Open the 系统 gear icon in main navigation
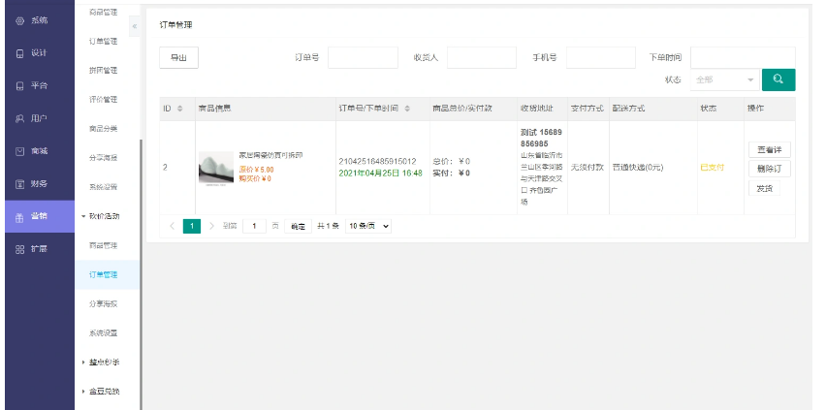Viewport: 826px width, 410px height. pyautogui.click(x=20, y=20)
